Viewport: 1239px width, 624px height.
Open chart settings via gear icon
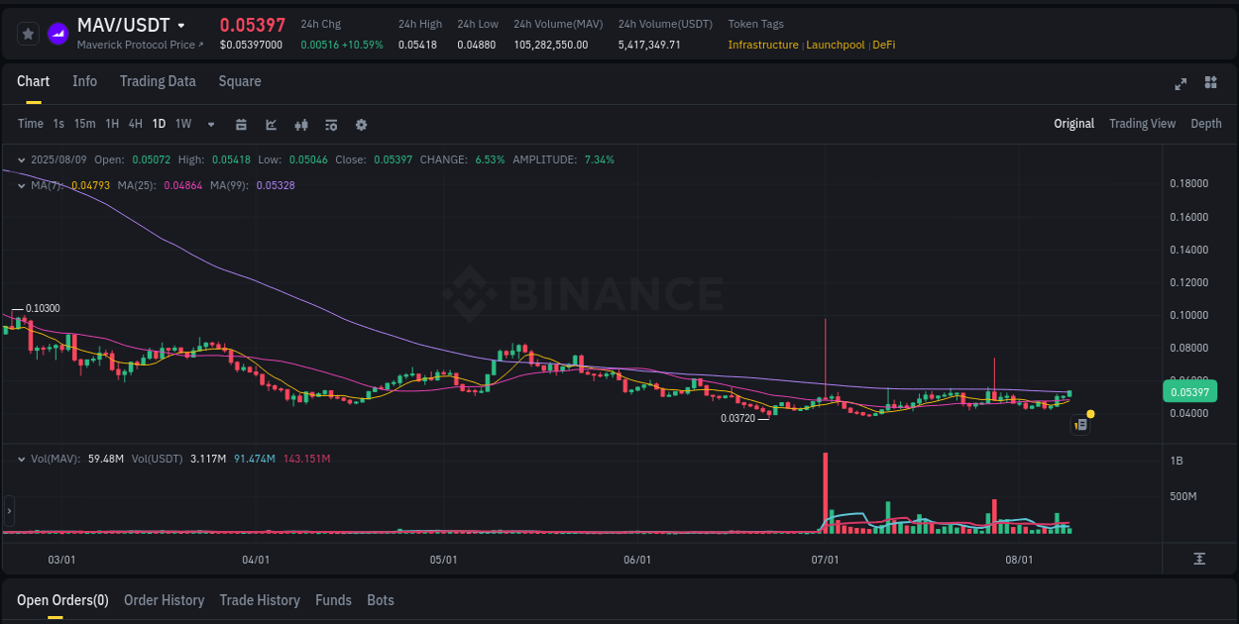361,125
